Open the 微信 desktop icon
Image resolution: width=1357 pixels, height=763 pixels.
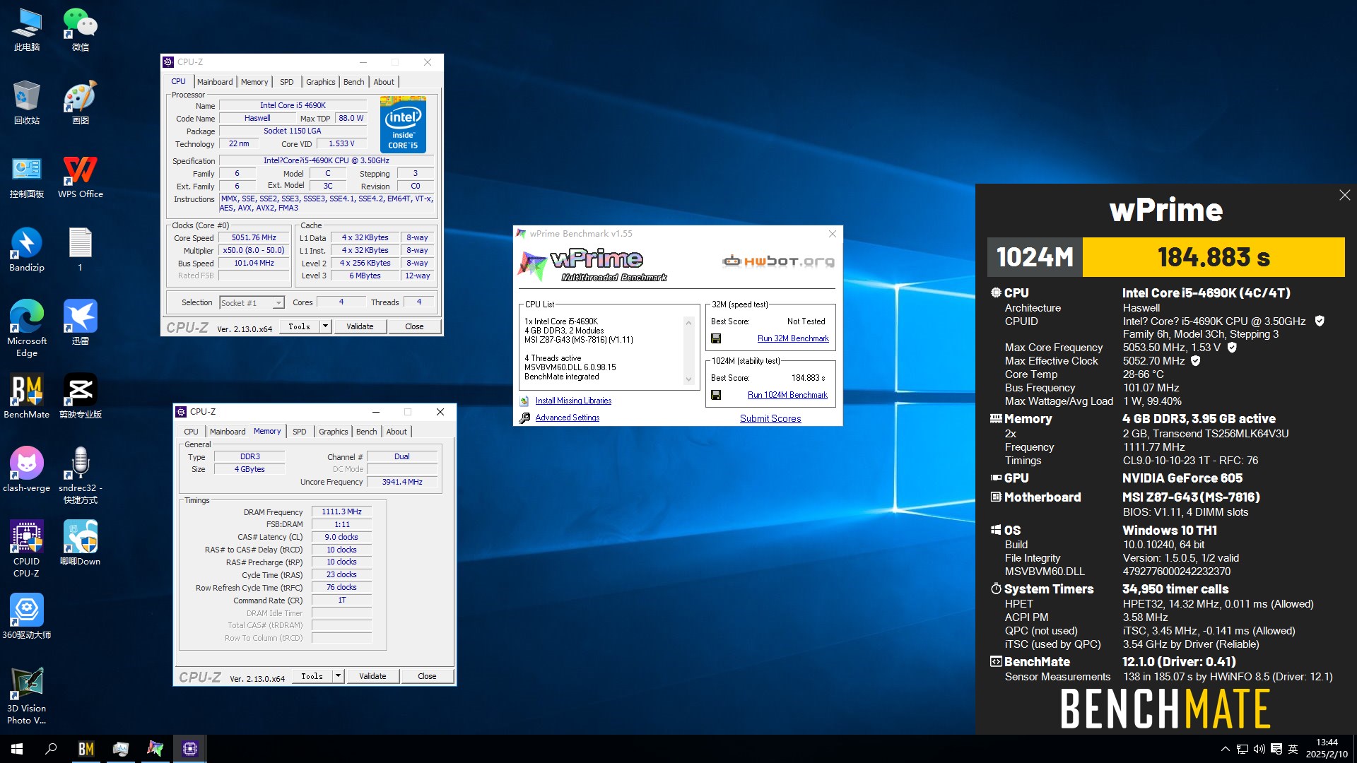pos(81,30)
